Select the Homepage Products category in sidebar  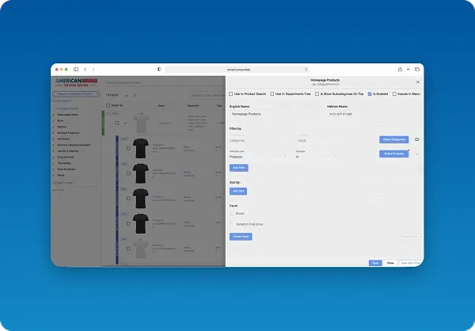click(67, 108)
